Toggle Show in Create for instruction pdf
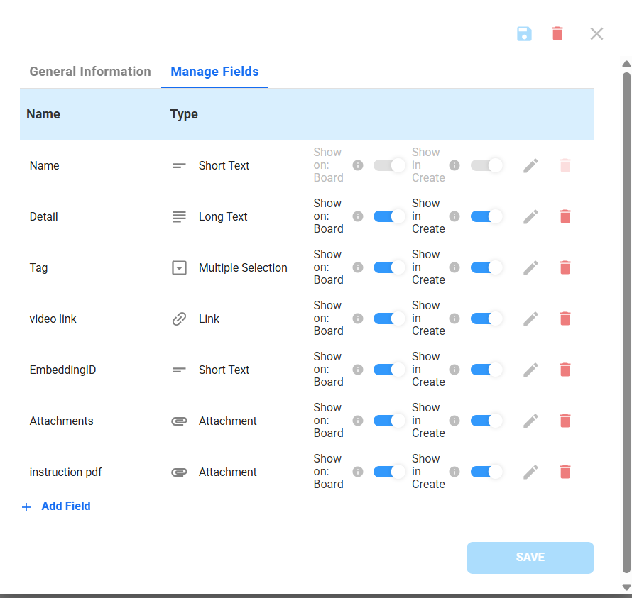632x598 pixels. [x=486, y=472]
